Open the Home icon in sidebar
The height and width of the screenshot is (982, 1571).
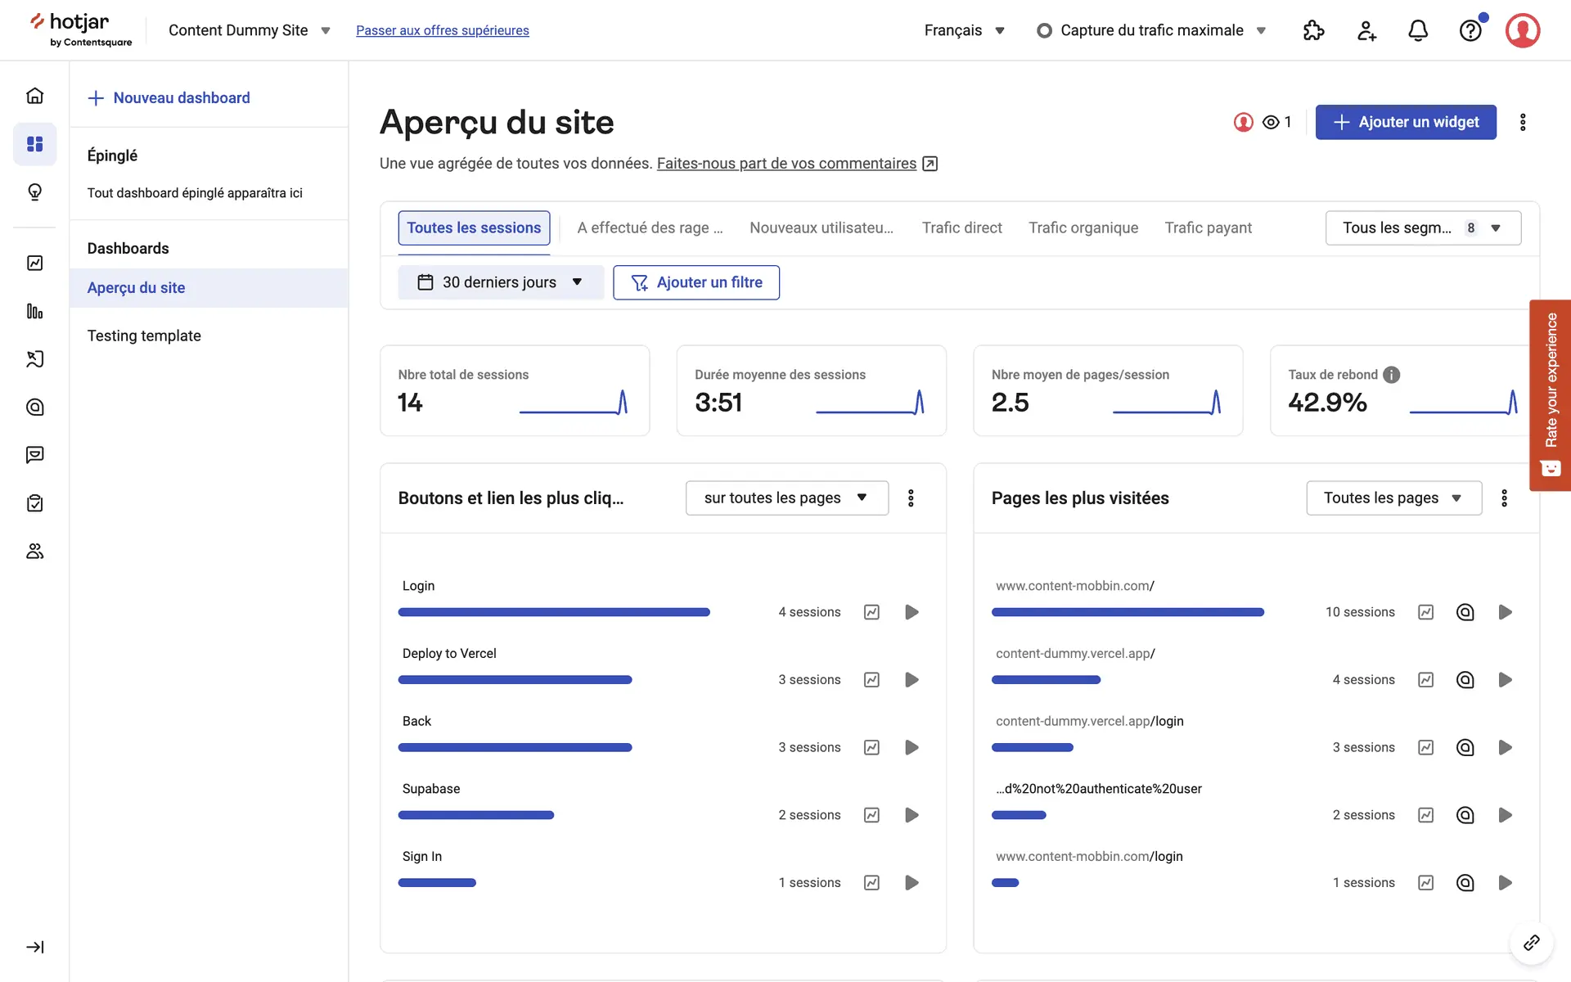coord(34,96)
